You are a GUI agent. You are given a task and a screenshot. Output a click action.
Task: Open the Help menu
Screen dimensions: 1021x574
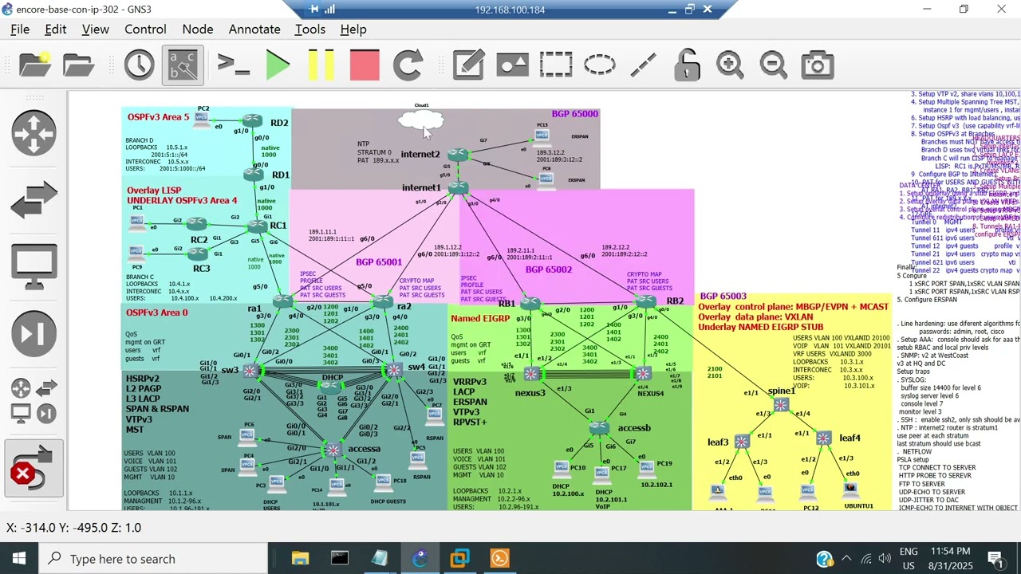[x=353, y=29]
